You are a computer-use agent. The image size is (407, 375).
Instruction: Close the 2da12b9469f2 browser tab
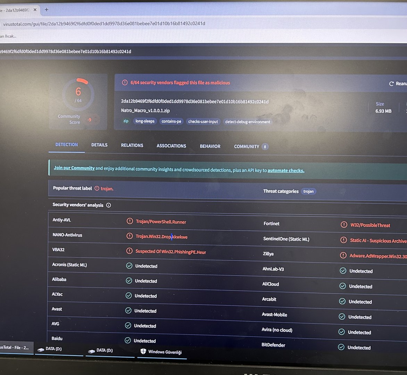tap(35, 10)
